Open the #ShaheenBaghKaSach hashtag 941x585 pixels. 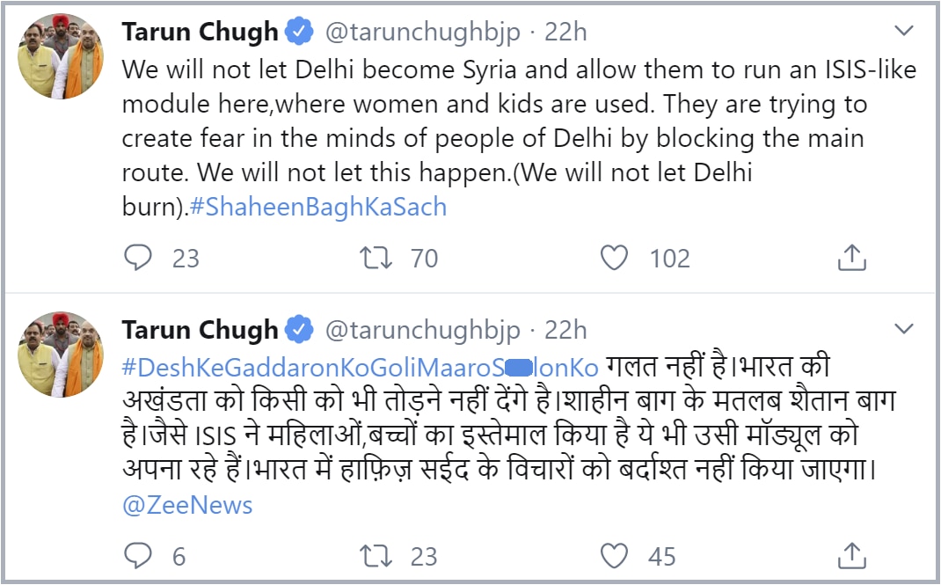pyautogui.click(x=318, y=207)
